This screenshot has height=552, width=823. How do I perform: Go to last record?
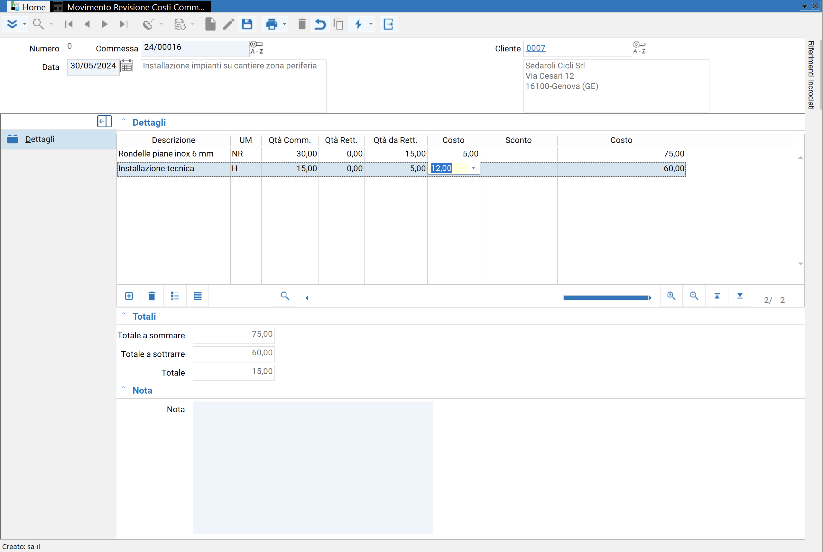pos(124,24)
